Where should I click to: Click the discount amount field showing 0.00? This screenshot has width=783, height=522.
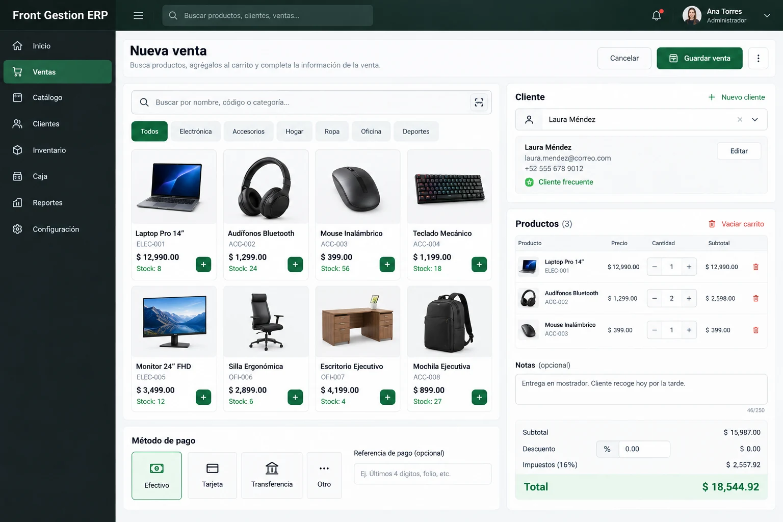pyautogui.click(x=644, y=449)
